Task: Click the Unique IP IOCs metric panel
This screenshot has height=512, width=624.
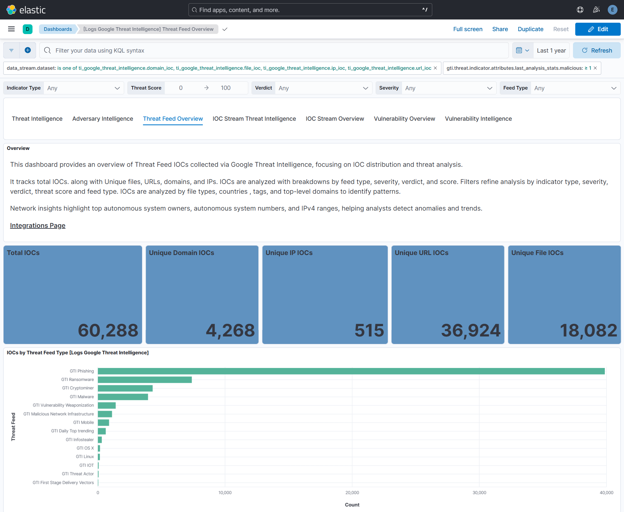Action: [325, 295]
